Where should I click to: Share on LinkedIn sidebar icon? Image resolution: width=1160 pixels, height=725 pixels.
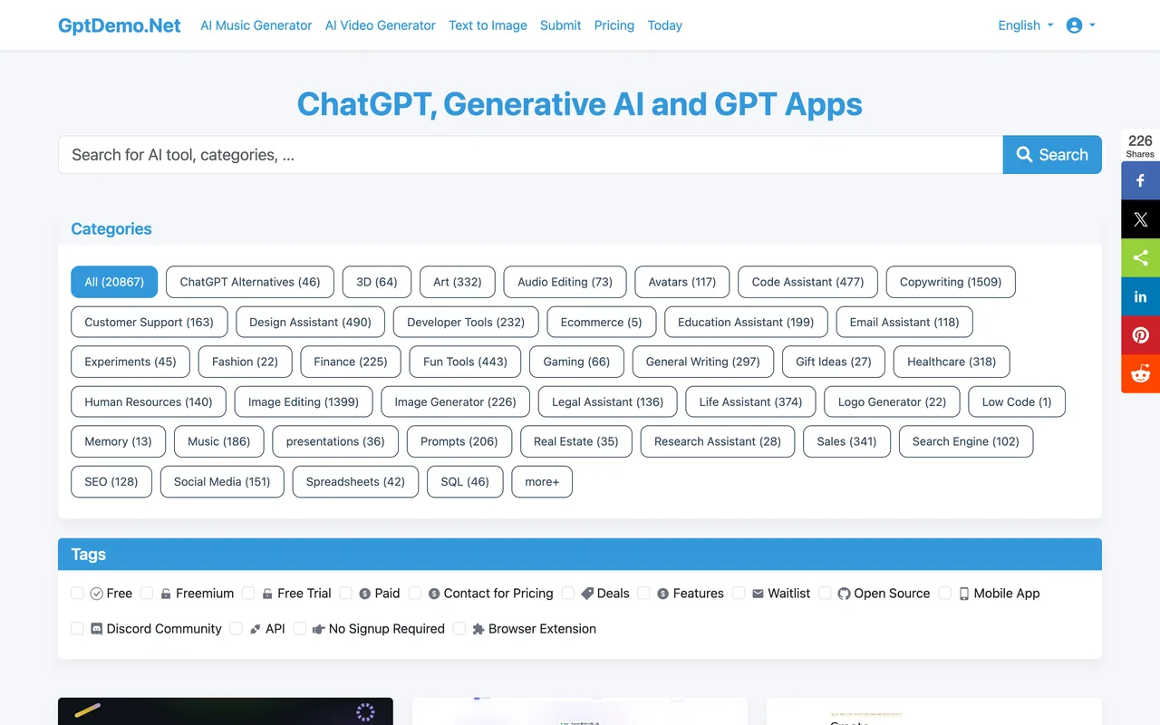pyautogui.click(x=1141, y=296)
